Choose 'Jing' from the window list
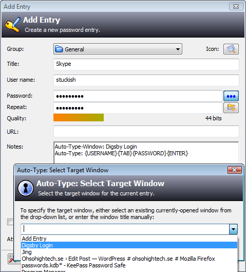This screenshot has width=246, height=272. coord(129,252)
